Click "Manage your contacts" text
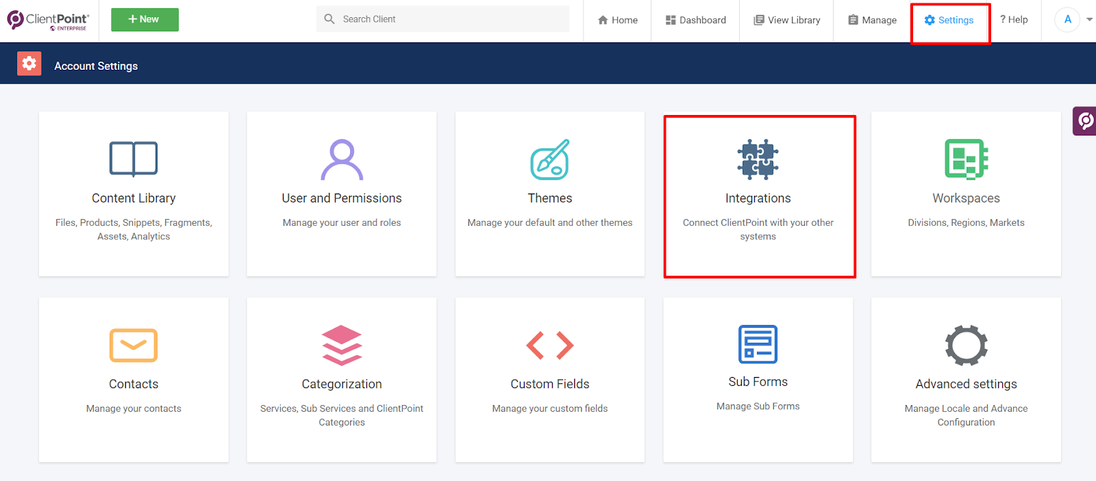The image size is (1096, 481). pyautogui.click(x=134, y=409)
